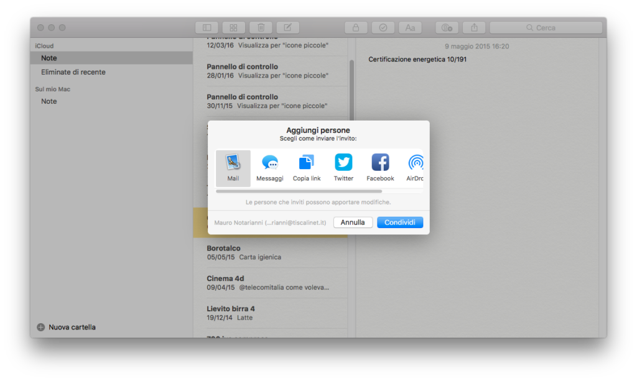Share the invite via Messaggi
Screen dimensions: 637x381
coord(270,168)
